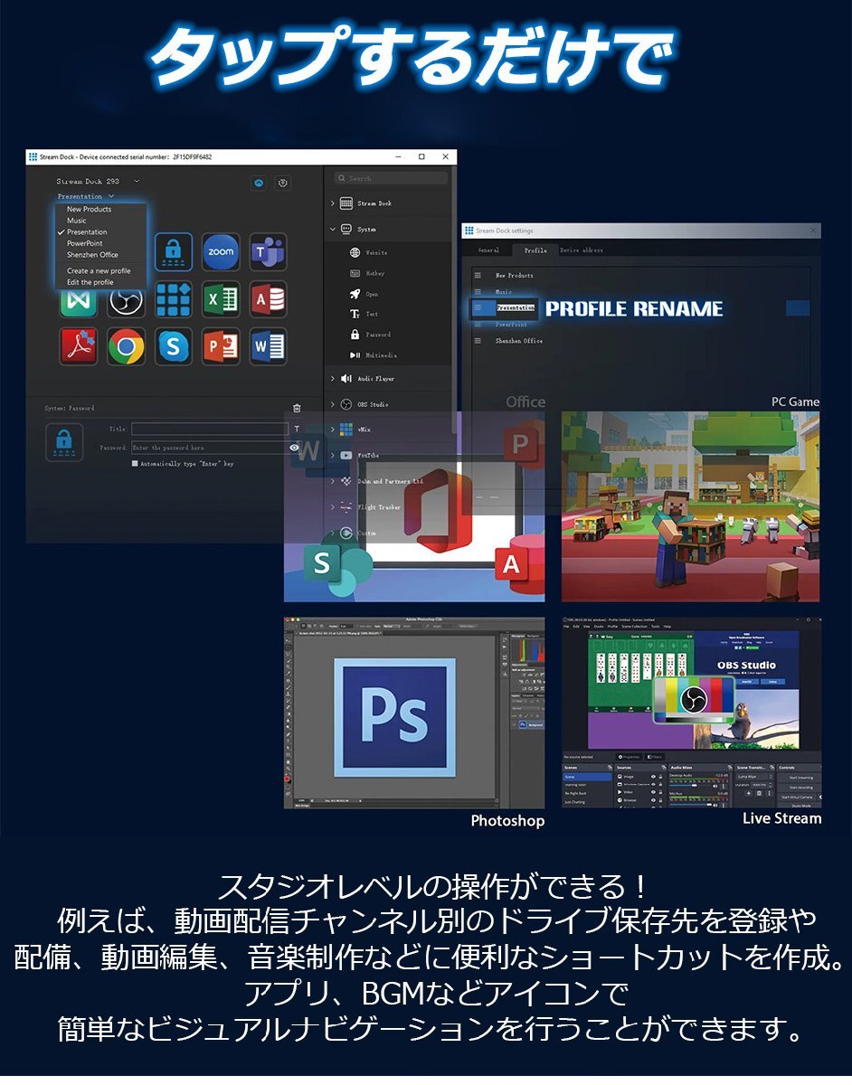Screen dimensions: 852x1085
Task: Open Stream Dock settings gear icon
Action: [283, 182]
